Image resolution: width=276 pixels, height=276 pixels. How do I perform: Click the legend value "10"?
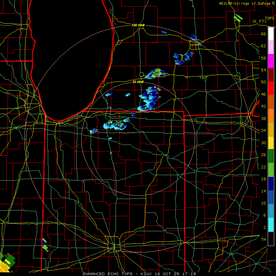pyautogui.click(x=263, y=203)
